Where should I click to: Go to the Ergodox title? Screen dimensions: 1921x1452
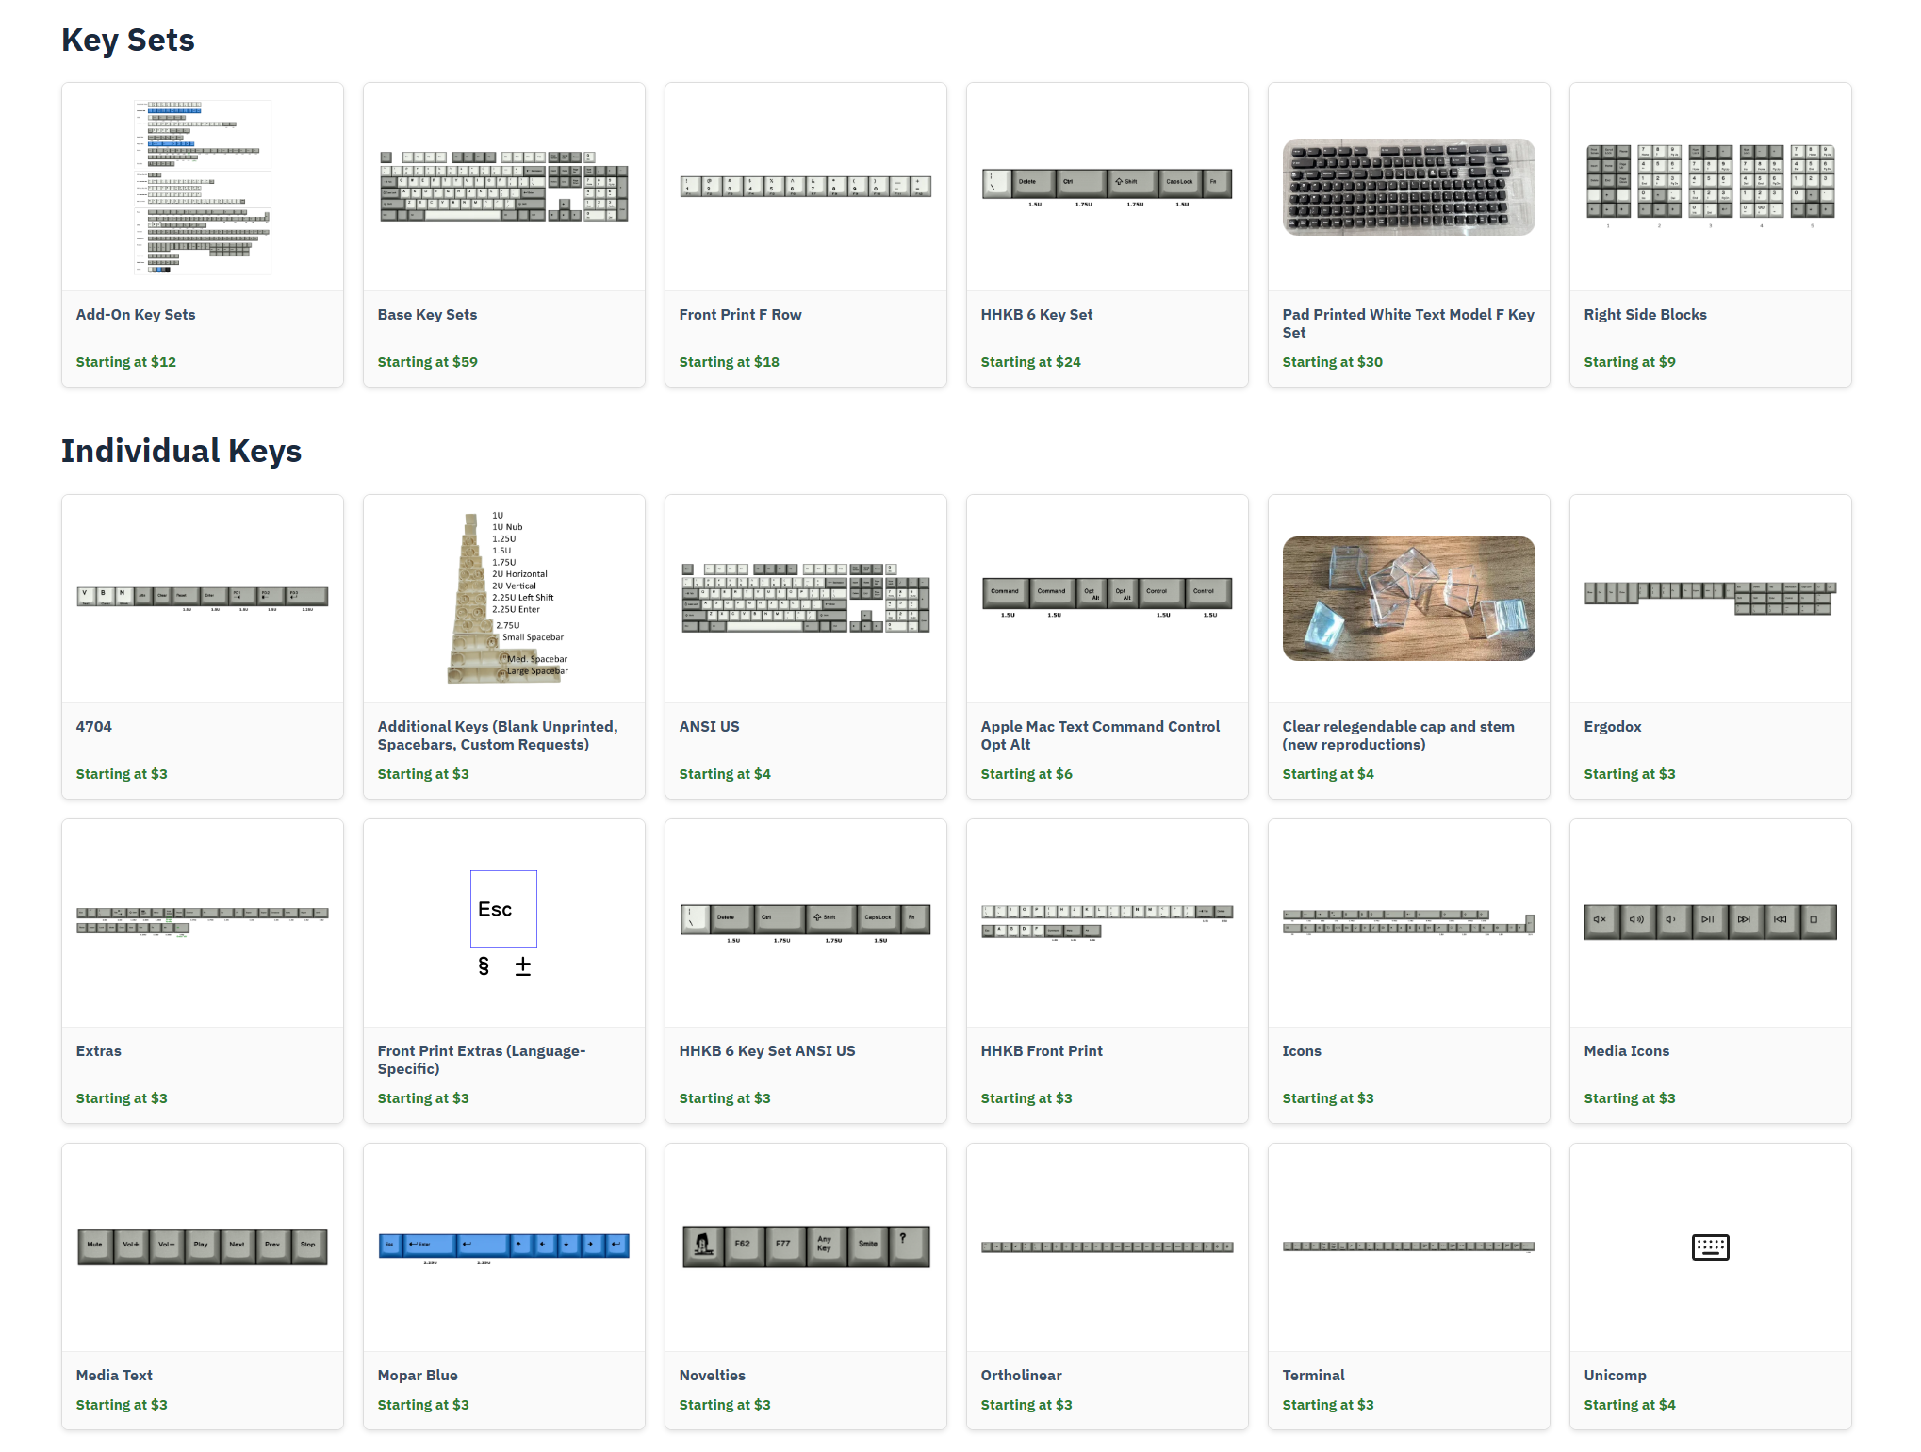pos(1613,727)
